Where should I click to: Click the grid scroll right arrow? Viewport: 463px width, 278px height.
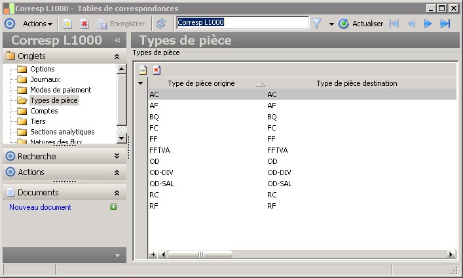451,254
